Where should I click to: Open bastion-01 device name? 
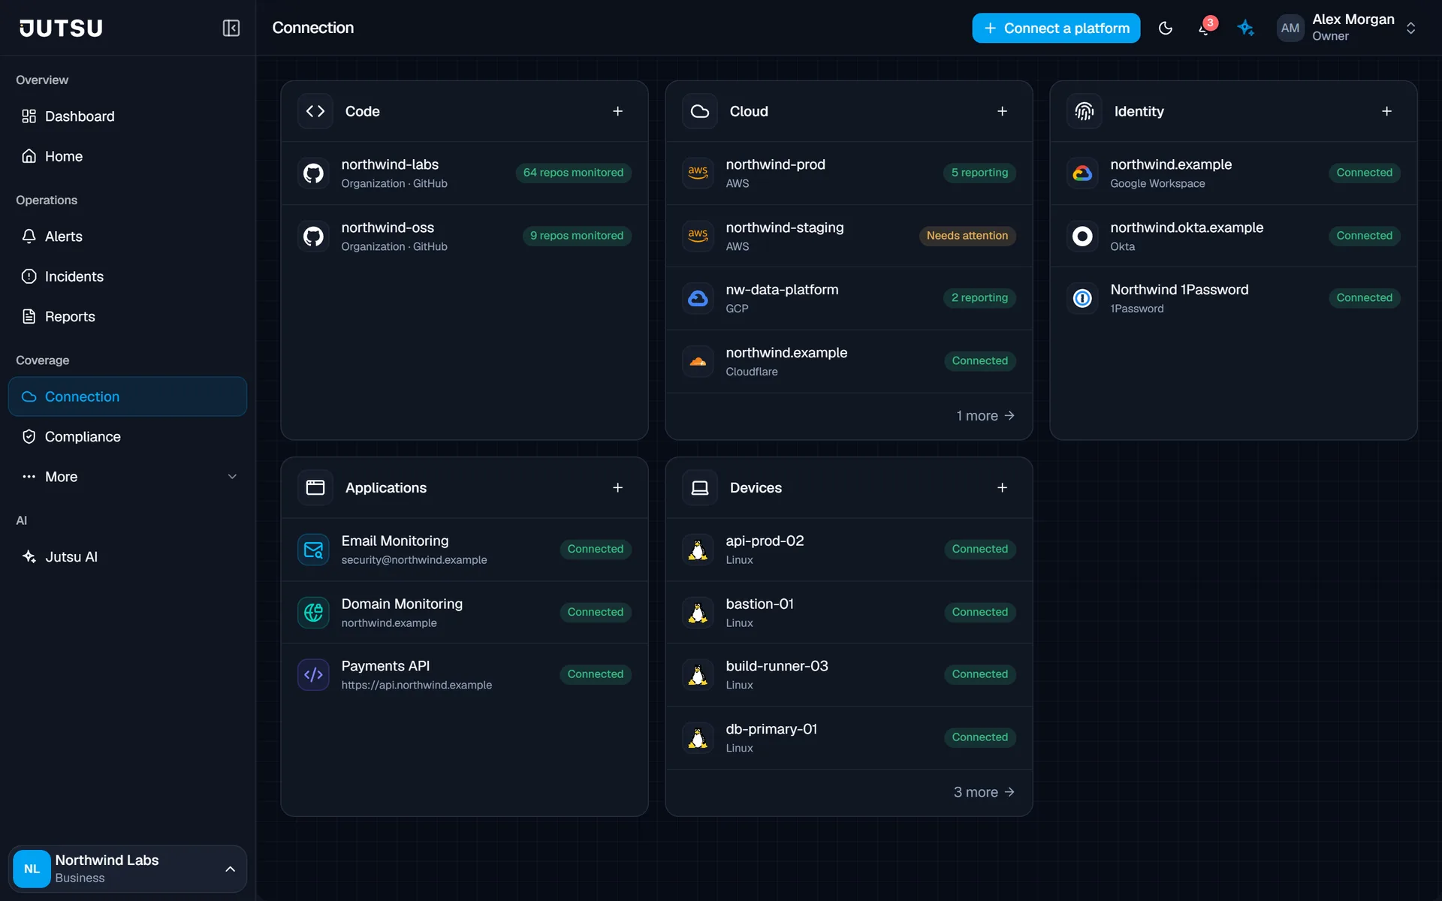(x=759, y=604)
